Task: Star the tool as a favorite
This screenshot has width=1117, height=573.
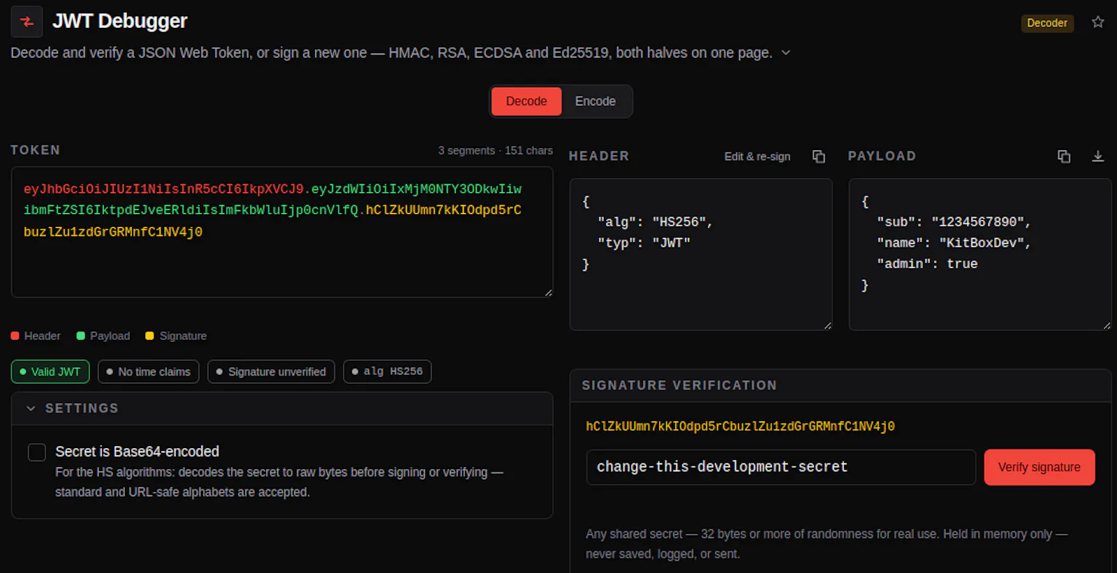Action: (1098, 22)
